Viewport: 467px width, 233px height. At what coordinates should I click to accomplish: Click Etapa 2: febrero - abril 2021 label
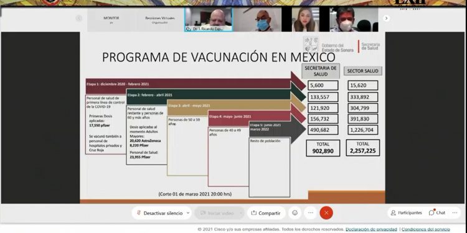pyautogui.click(x=150, y=95)
